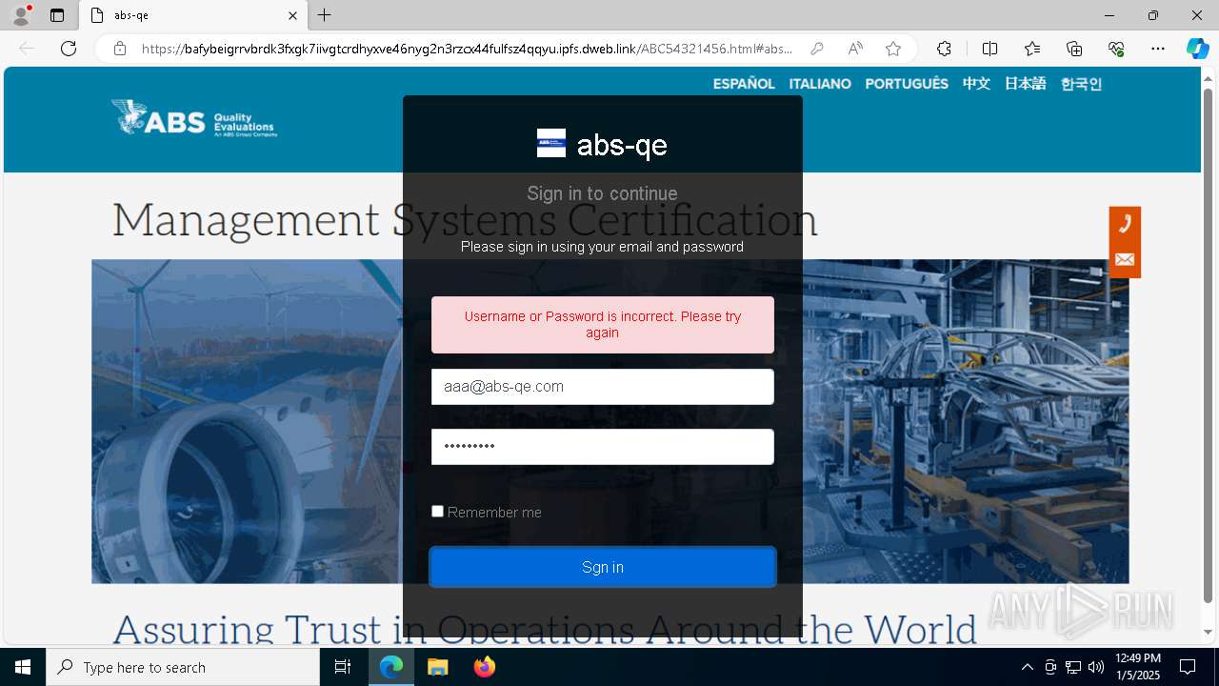Click the page vertical scrollbar
This screenshot has height=686, width=1219.
1209,346
